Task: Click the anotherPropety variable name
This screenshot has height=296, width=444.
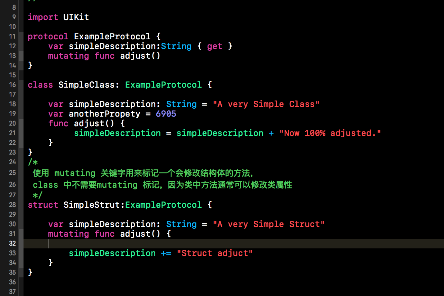Action: (x=104, y=114)
